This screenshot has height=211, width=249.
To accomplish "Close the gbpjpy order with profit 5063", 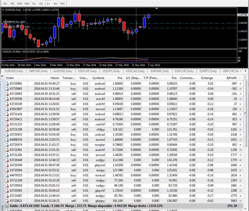I will (x=240, y=201).
